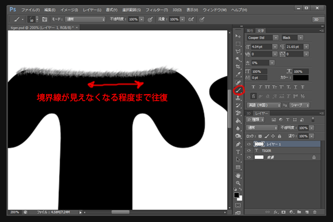Click the foreground color swatch
Viewport: 333px width, 222px height.
click(237, 195)
